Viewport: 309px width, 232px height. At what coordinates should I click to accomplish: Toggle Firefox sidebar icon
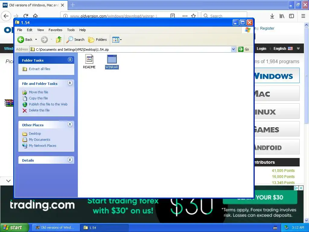point(291,16)
